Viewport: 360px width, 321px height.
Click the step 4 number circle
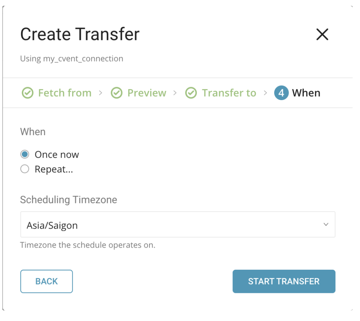point(281,93)
